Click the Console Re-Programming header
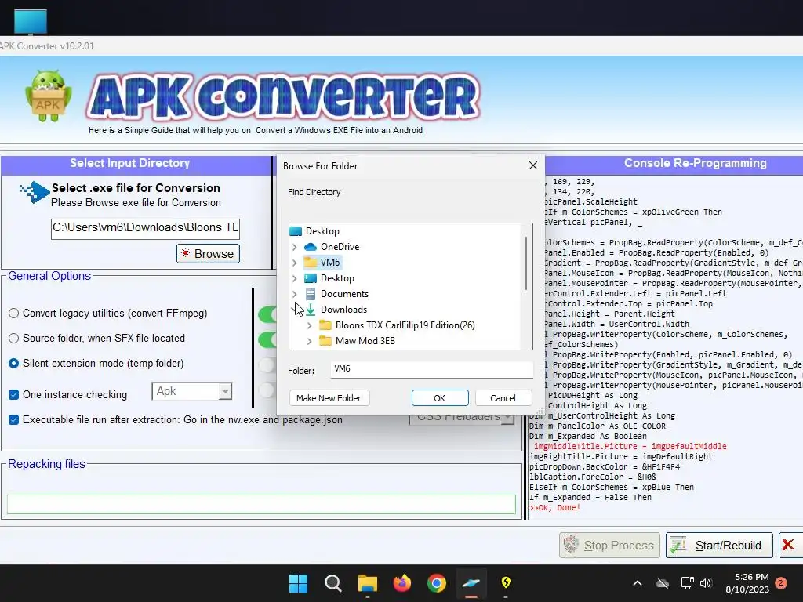Viewport: 803px width, 602px height. tap(695, 163)
